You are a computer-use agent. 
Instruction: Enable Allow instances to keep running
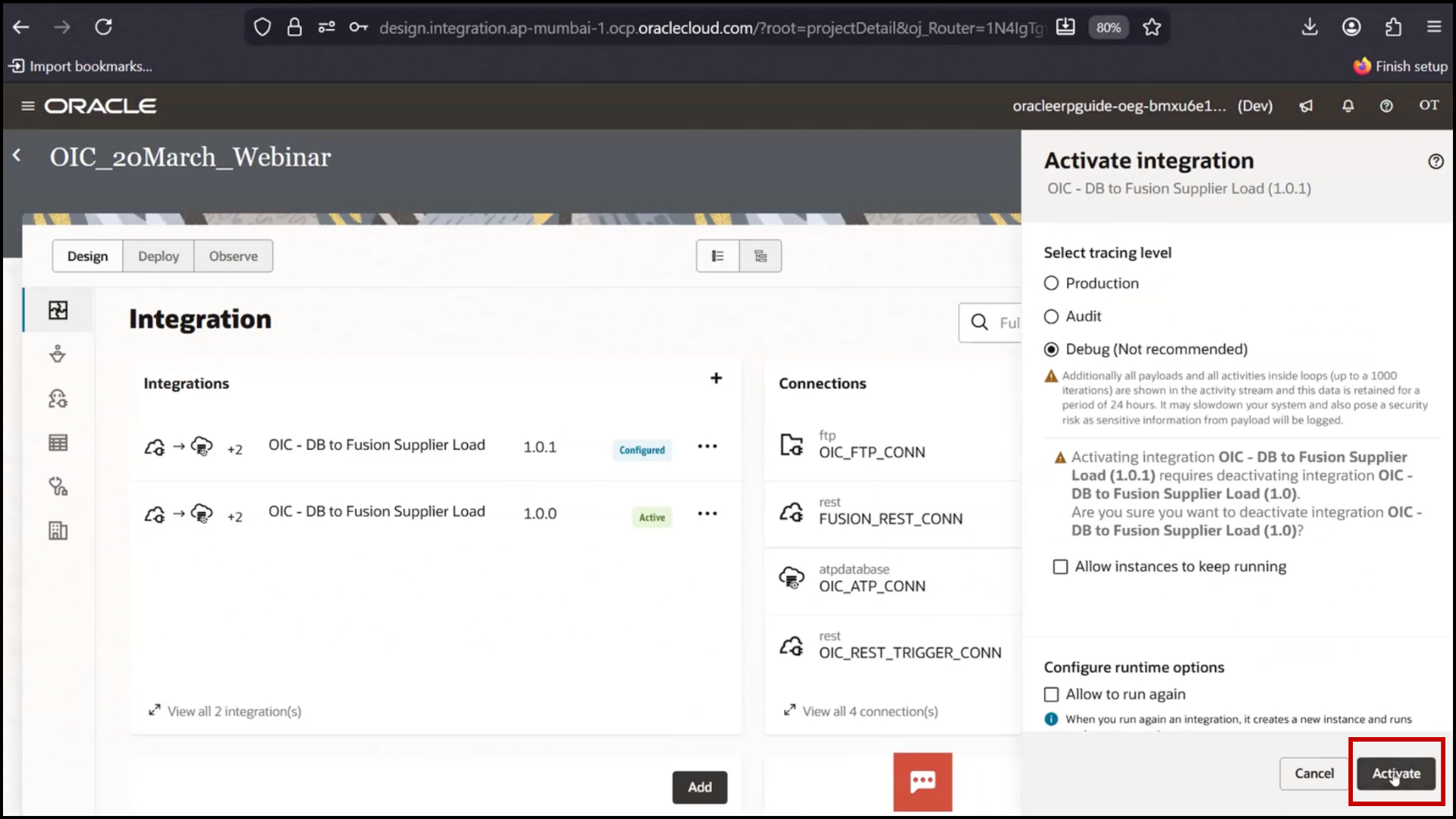[1061, 567]
